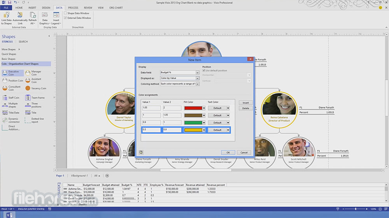This screenshot has height=218, width=389.
Task: Click Visio icon in taskbar
Action: click(9, 215)
